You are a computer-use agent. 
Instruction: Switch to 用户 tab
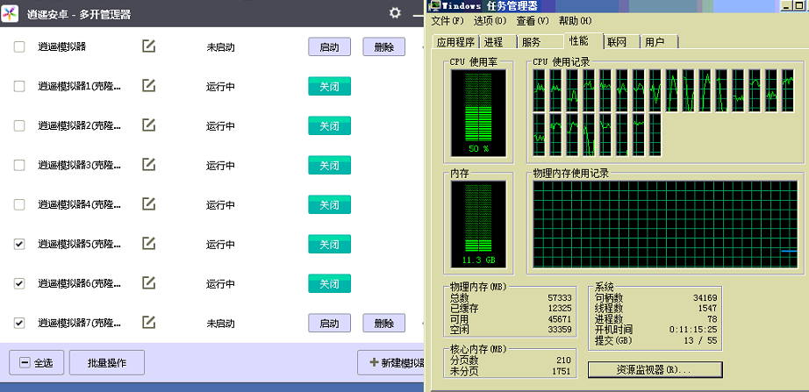(659, 42)
